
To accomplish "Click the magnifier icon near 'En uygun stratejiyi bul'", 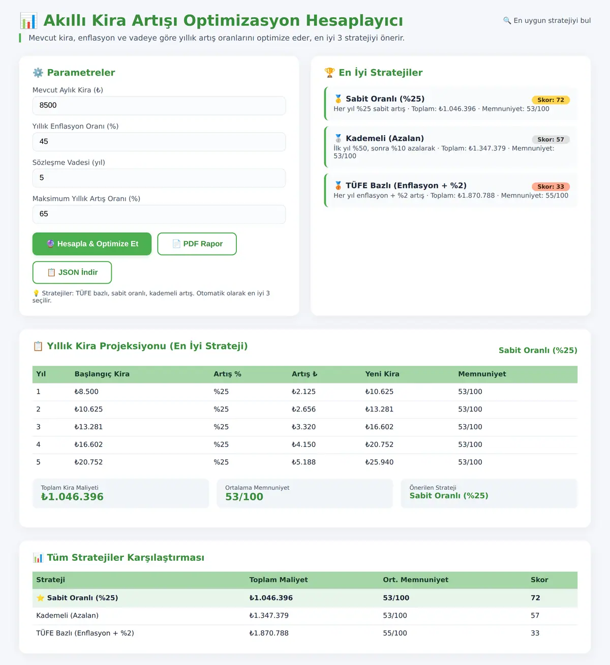I will point(507,21).
